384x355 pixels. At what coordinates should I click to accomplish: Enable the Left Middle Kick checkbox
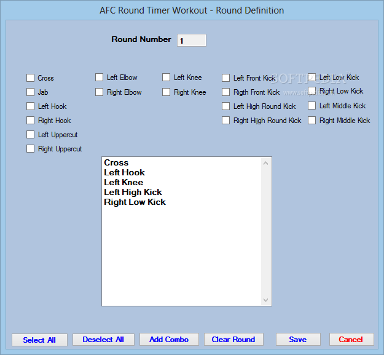(312, 106)
